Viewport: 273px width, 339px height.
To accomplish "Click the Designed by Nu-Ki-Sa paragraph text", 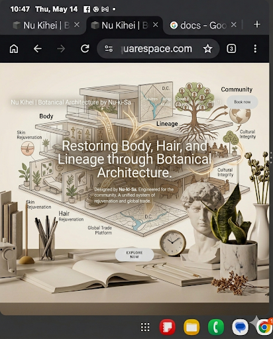I will pyautogui.click(x=134, y=195).
